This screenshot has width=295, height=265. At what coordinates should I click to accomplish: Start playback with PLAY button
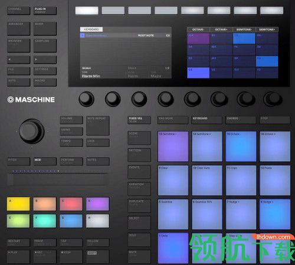tap(18, 257)
